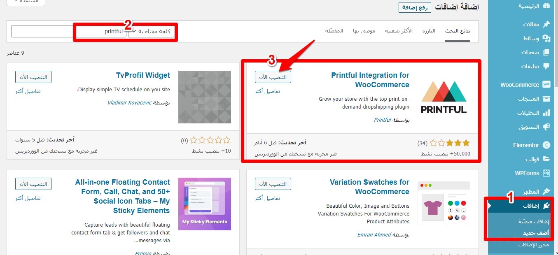Click the إضافات plug icon
Screen dimensions: 558x255
coord(546,206)
